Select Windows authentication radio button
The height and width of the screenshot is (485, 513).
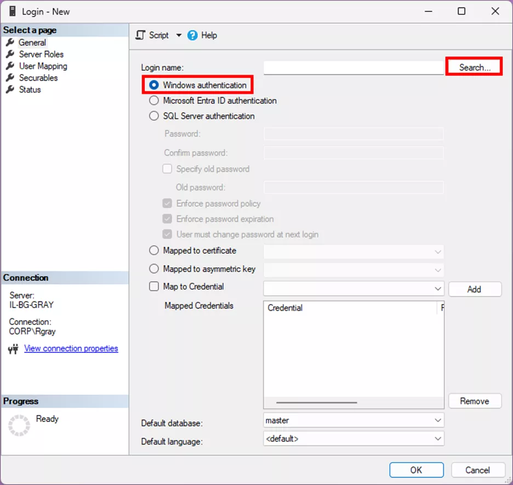[154, 85]
